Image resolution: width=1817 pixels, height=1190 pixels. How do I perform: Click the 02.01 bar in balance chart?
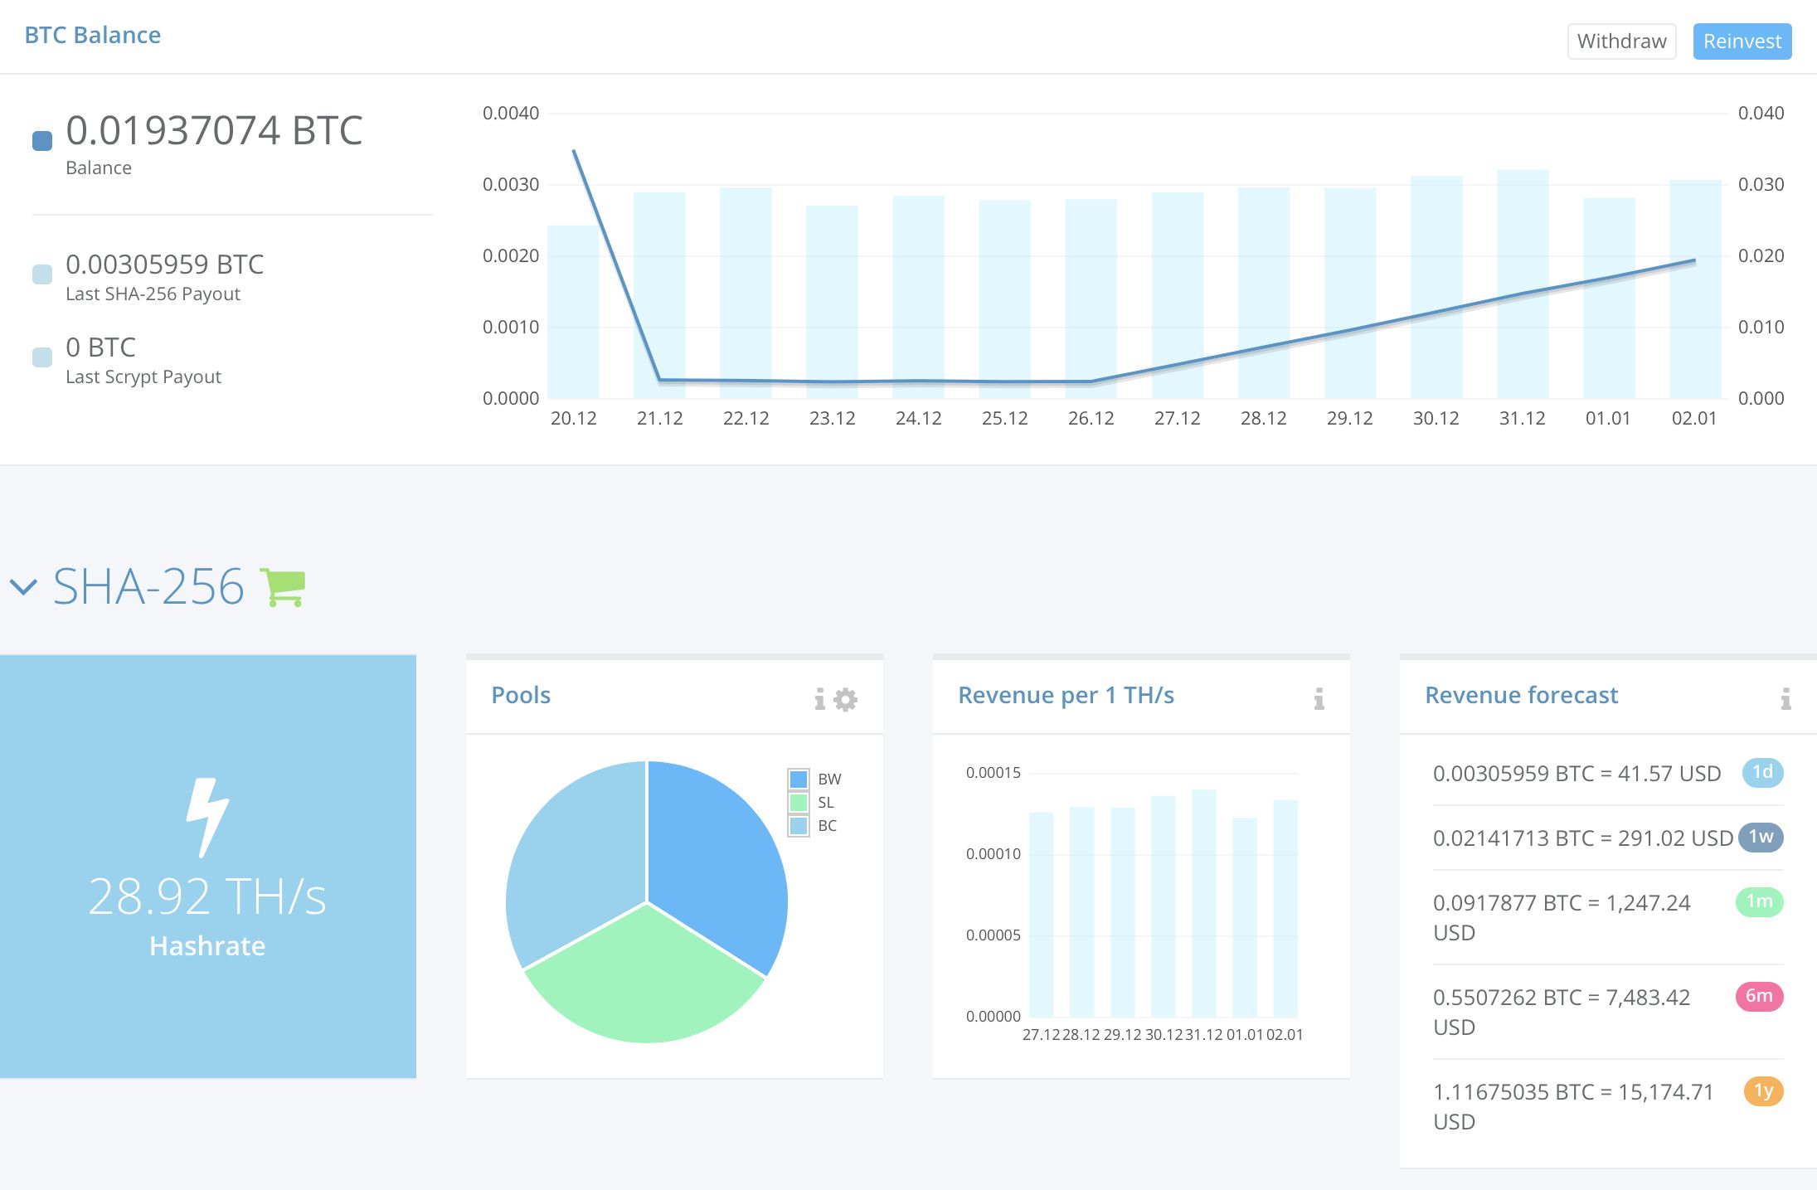1695,289
